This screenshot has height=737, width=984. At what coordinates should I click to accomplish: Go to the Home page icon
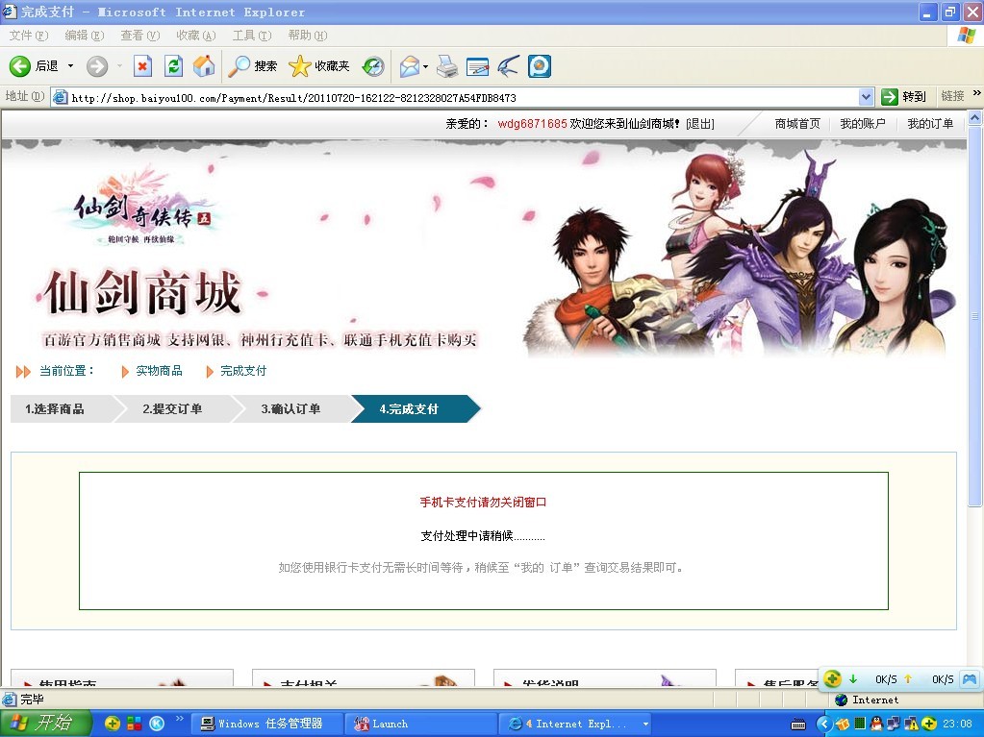[x=204, y=65]
